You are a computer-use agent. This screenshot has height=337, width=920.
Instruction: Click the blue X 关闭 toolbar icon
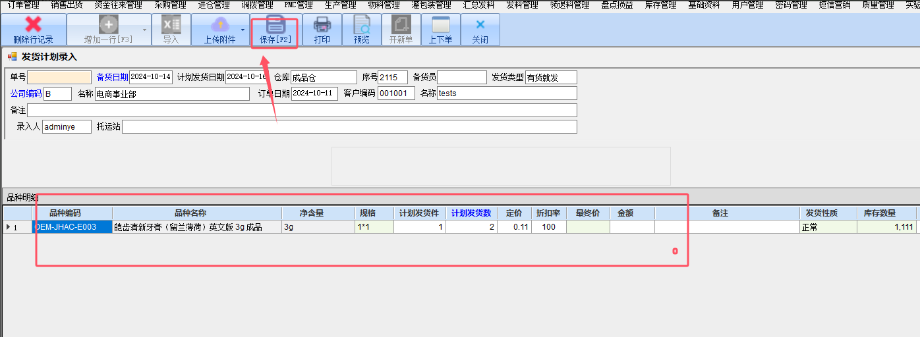click(480, 25)
